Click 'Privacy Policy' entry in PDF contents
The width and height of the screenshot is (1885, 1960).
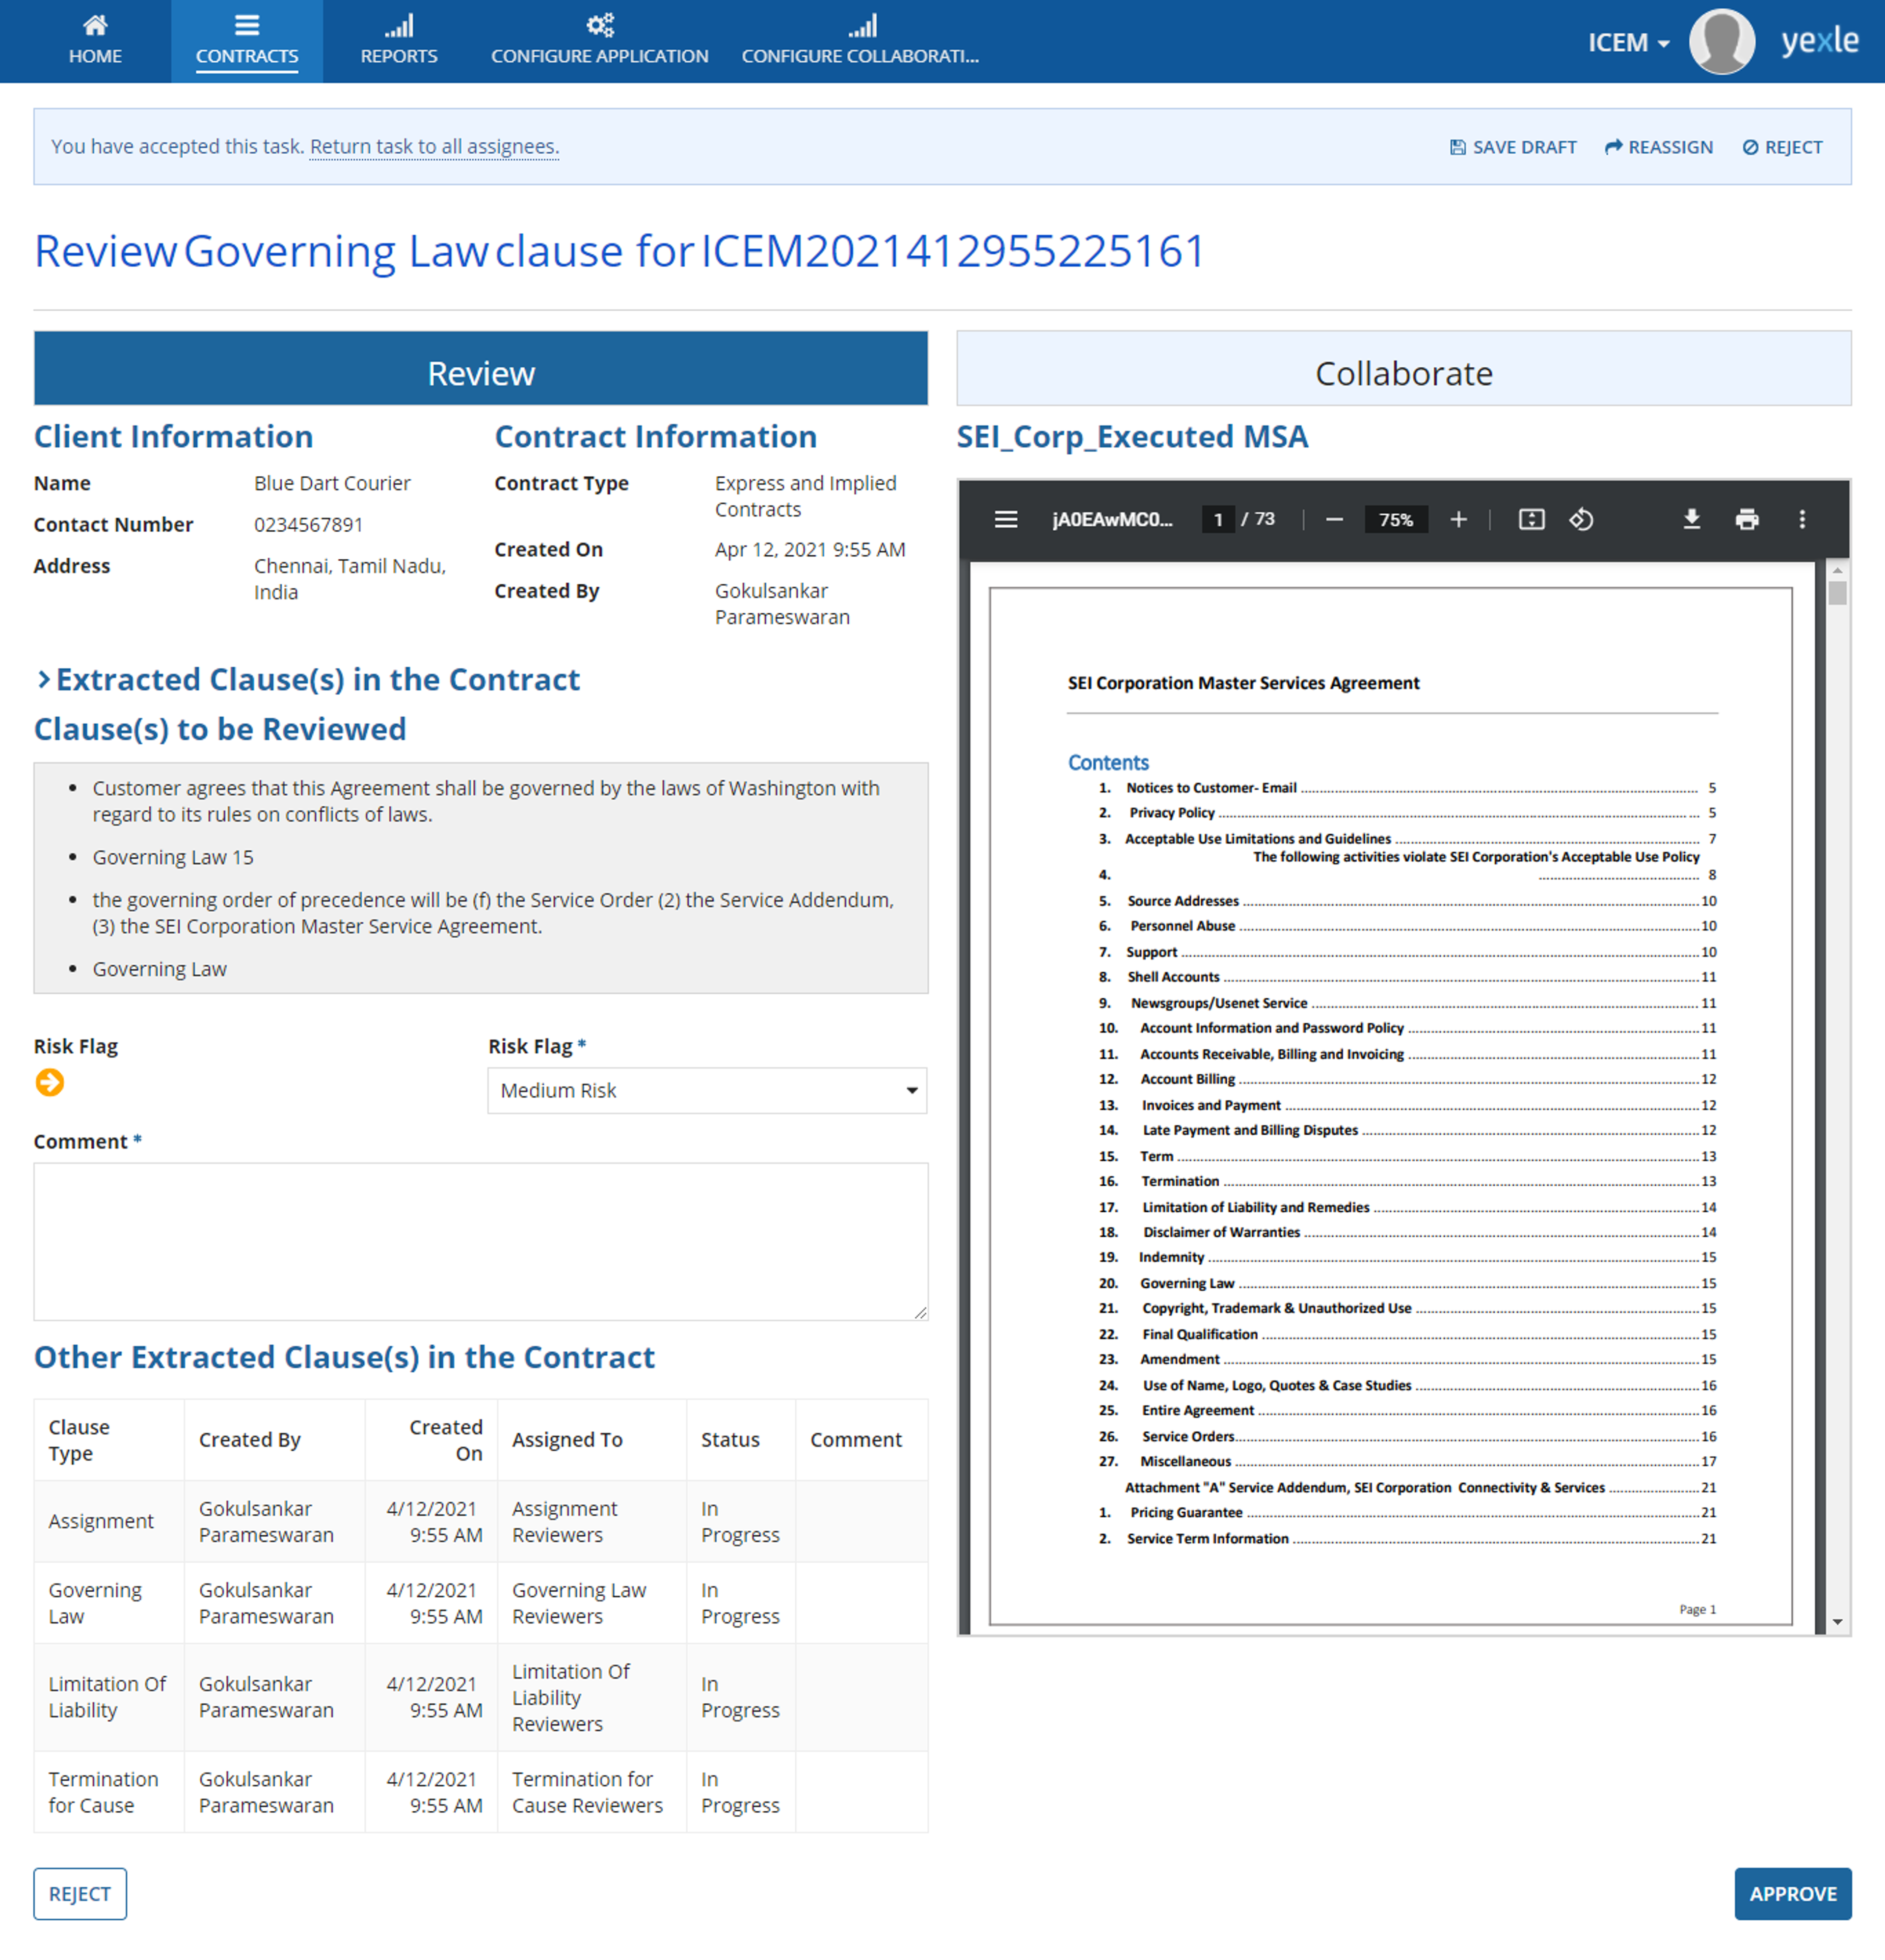tap(1172, 813)
